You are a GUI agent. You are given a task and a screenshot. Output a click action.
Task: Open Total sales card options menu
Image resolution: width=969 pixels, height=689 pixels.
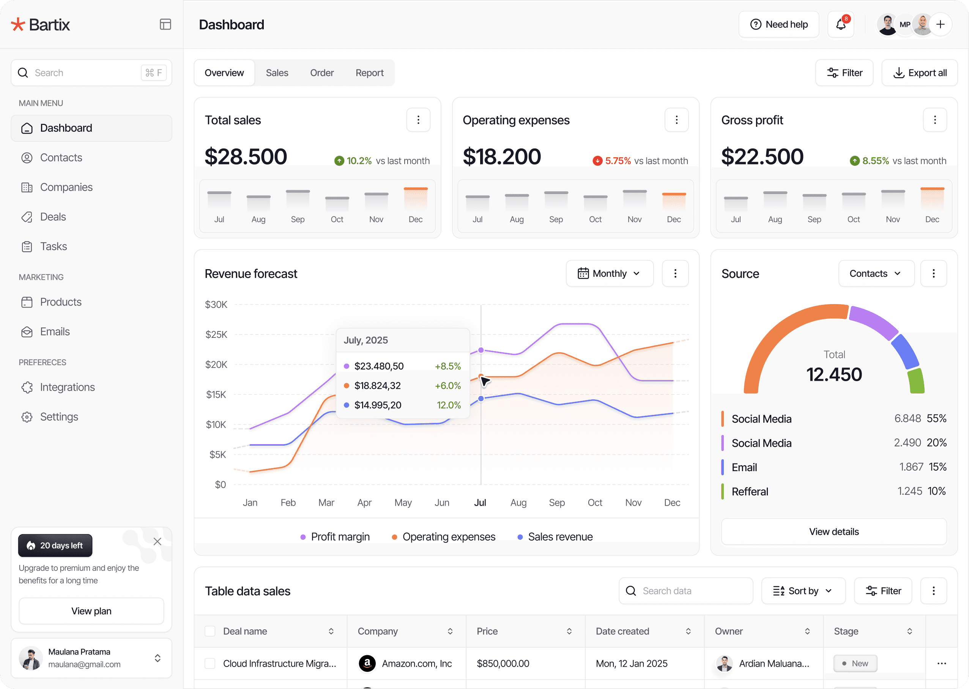pos(418,120)
